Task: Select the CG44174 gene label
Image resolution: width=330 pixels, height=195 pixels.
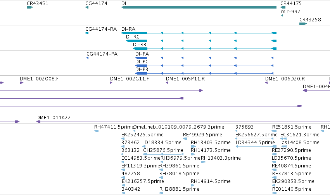Action: coord(96,3)
